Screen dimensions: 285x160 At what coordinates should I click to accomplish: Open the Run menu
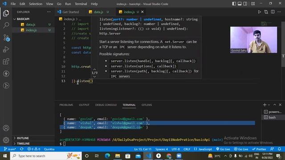pos(68,4)
